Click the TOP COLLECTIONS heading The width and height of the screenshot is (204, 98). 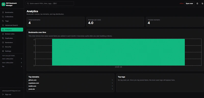pyautogui.click(x=8, y=56)
